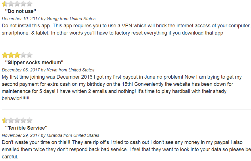Click the December 06, 2017 Kevin byline
This screenshot has width=251, height=161.
tap(48, 70)
